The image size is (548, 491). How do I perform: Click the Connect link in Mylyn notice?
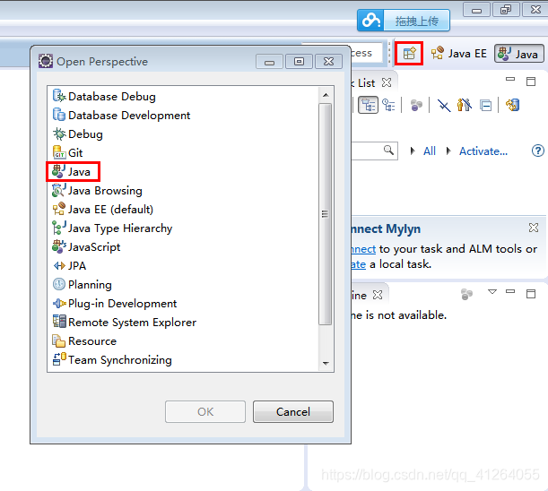[x=363, y=249]
